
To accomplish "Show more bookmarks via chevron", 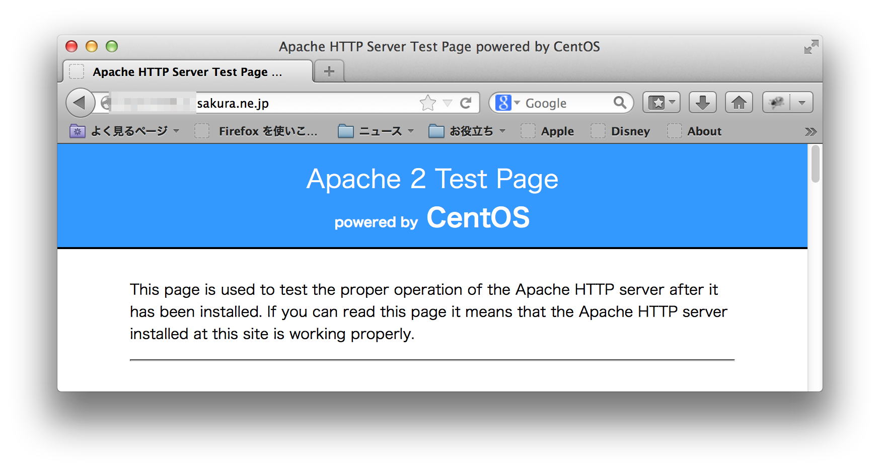I will coord(810,132).
